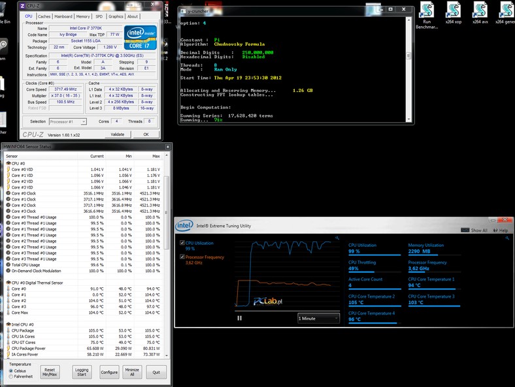Click the graph settings wrench icon

[x=336, y=238]
